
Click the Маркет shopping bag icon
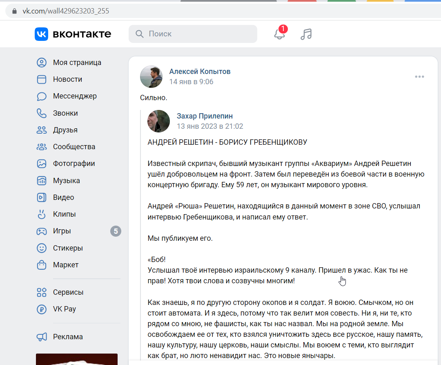(42, 265)
